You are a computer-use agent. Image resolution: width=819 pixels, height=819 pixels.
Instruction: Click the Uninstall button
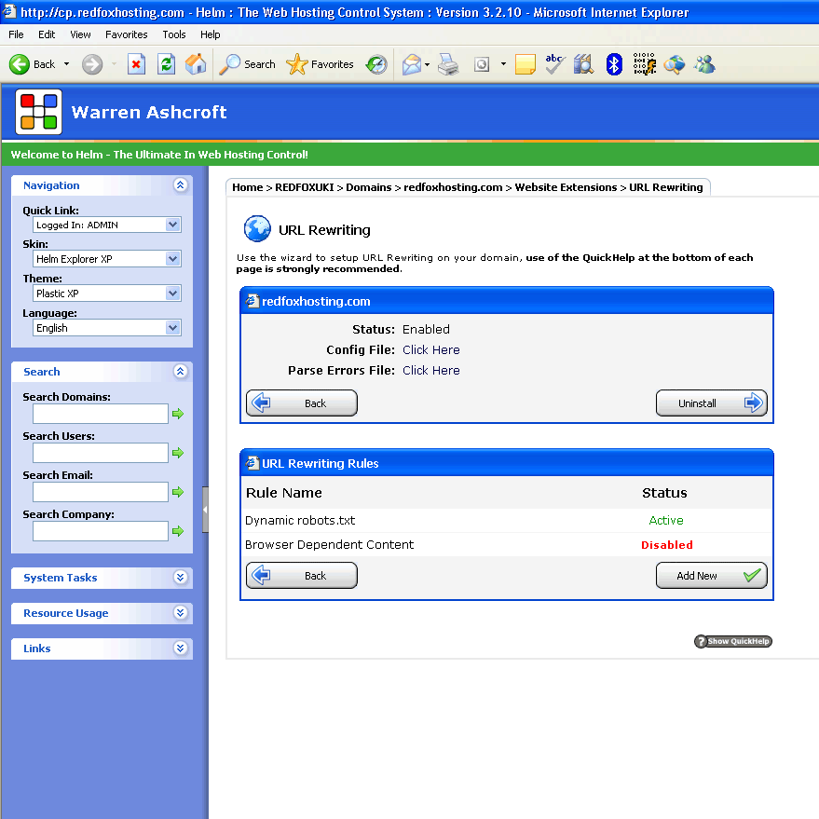pos(712,403)
